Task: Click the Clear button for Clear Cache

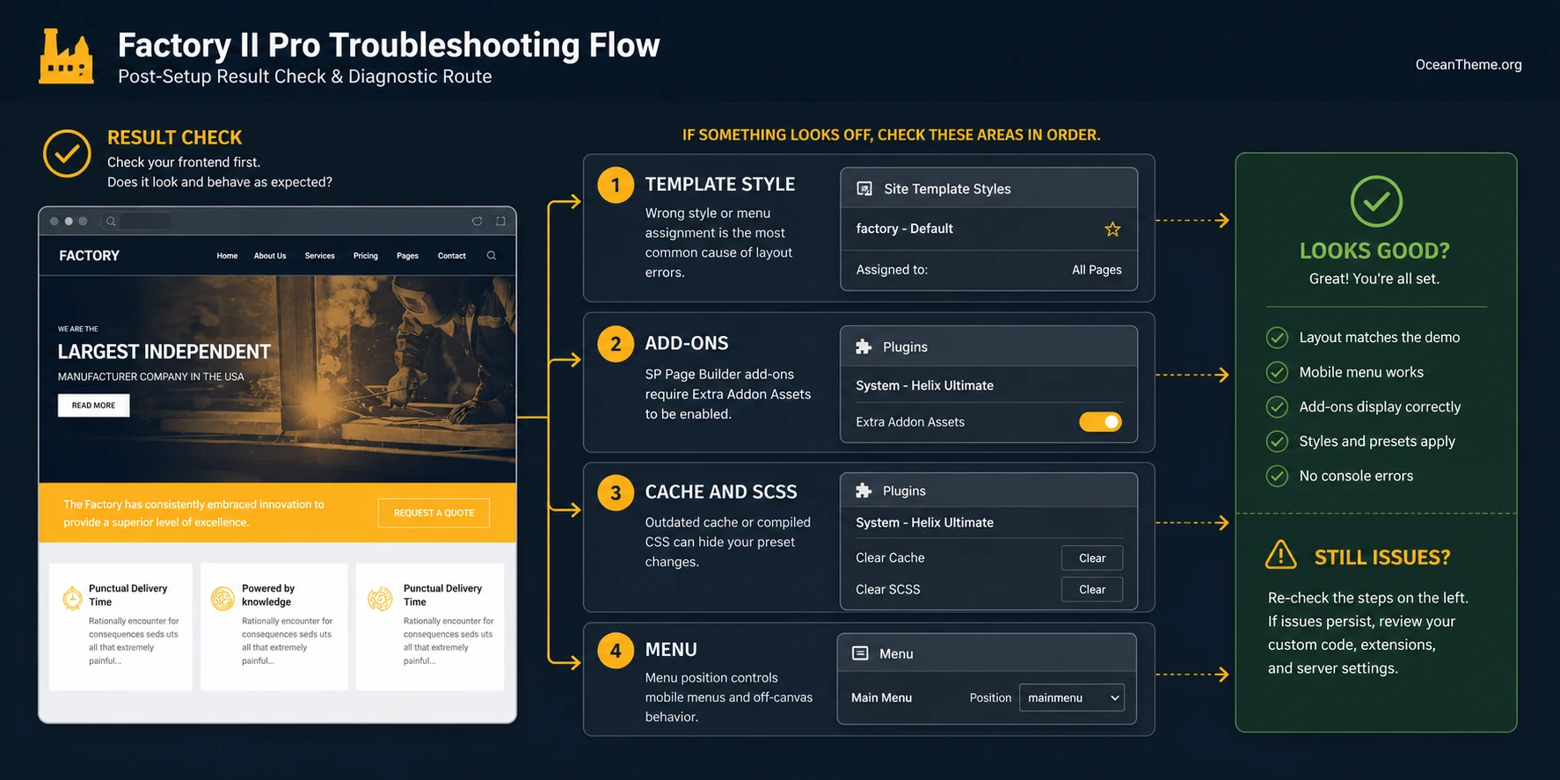Action: coord(1092,558)
